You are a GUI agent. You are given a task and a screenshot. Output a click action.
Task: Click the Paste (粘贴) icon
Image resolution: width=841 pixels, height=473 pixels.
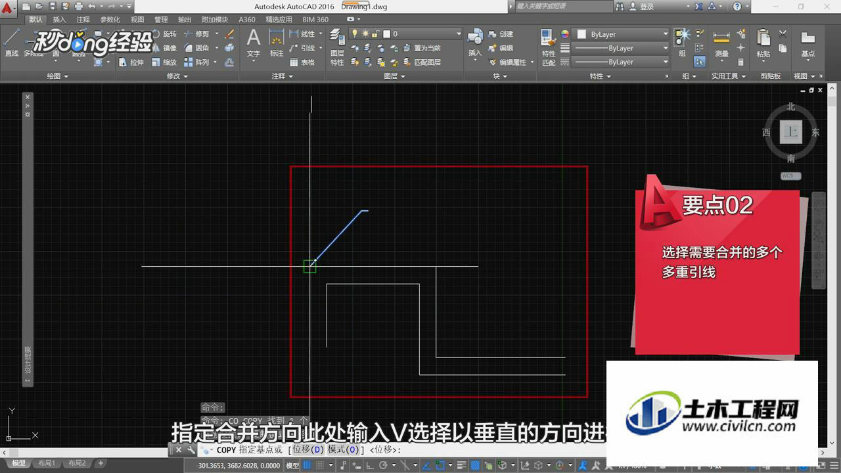[763, 43]
